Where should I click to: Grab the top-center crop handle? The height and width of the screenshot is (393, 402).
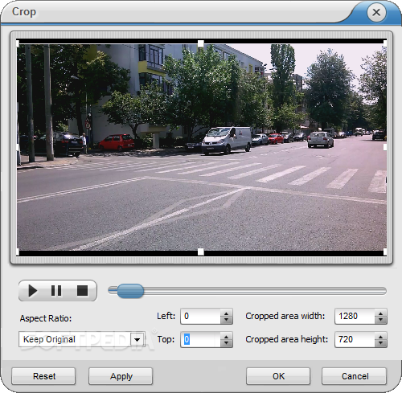point(201,43)
